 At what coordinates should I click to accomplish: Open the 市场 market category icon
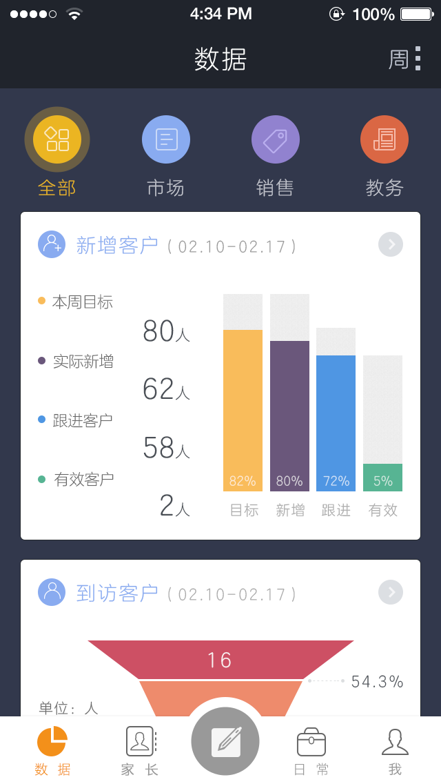166,139
